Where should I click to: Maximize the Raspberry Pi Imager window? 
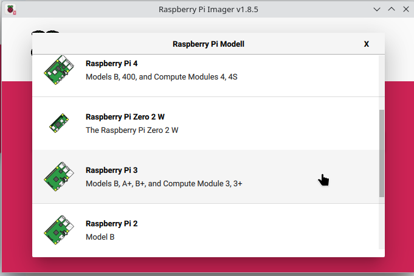point(392,9)
